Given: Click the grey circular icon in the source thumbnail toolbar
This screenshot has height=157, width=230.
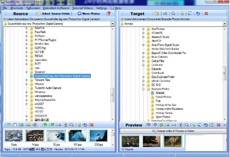Looking at the screenshot, I should click(x=35, y=125).
